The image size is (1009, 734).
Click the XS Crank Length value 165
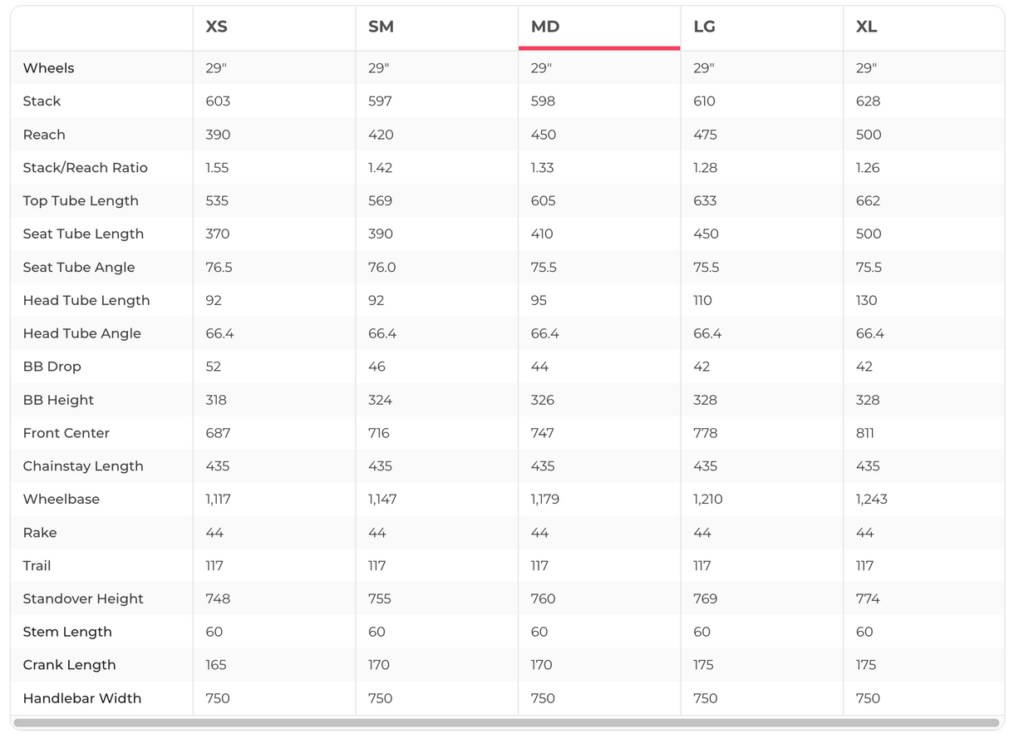216,665
